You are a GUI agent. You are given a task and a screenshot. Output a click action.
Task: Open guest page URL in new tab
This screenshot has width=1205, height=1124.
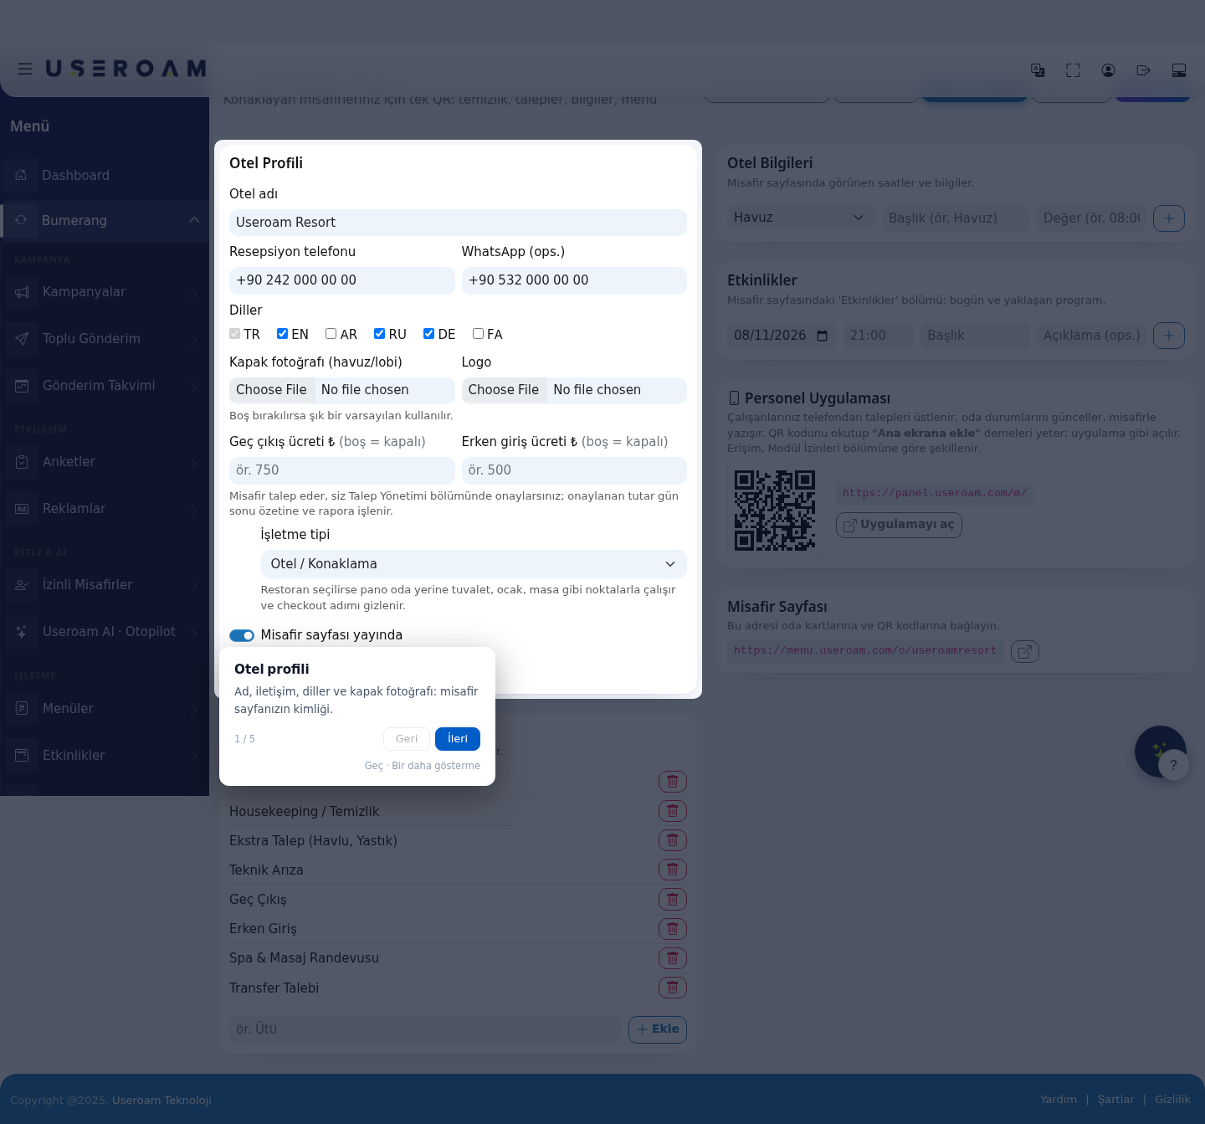[x=1025, y=651]
